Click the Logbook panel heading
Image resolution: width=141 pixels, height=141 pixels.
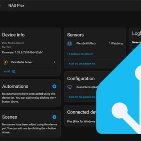pyautogui.click(x=137, y=33)
